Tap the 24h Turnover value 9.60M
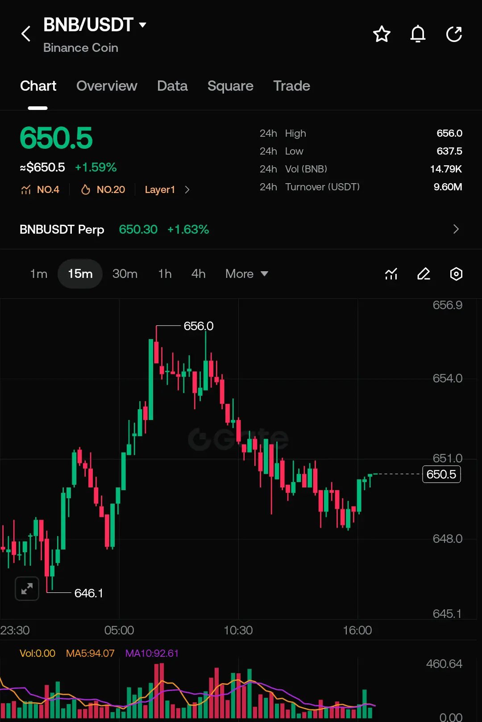The width and height of the screenshot is (482, 722). point(448,187)
